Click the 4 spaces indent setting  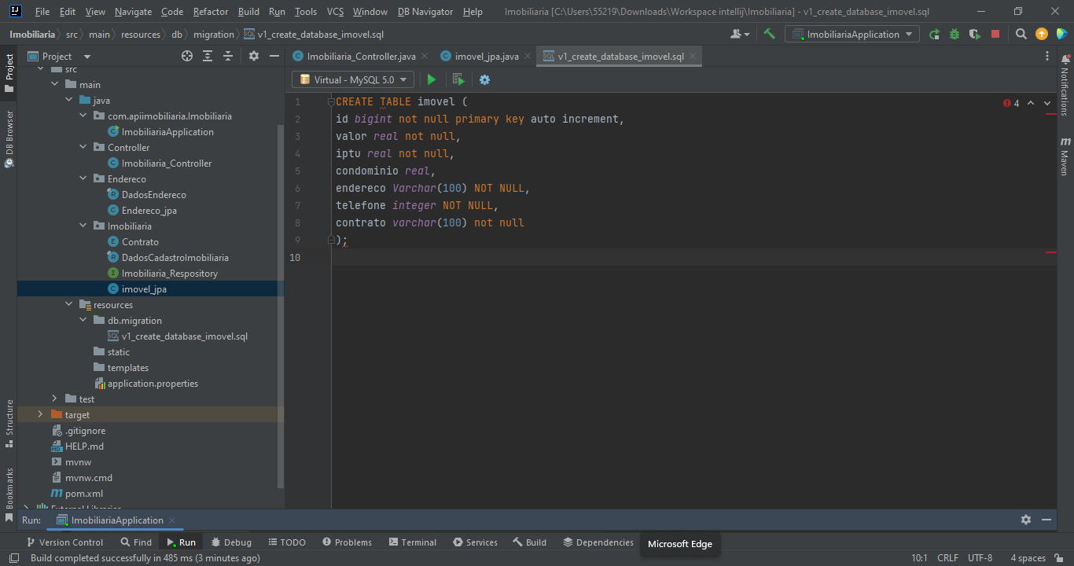pos(1028,558)
